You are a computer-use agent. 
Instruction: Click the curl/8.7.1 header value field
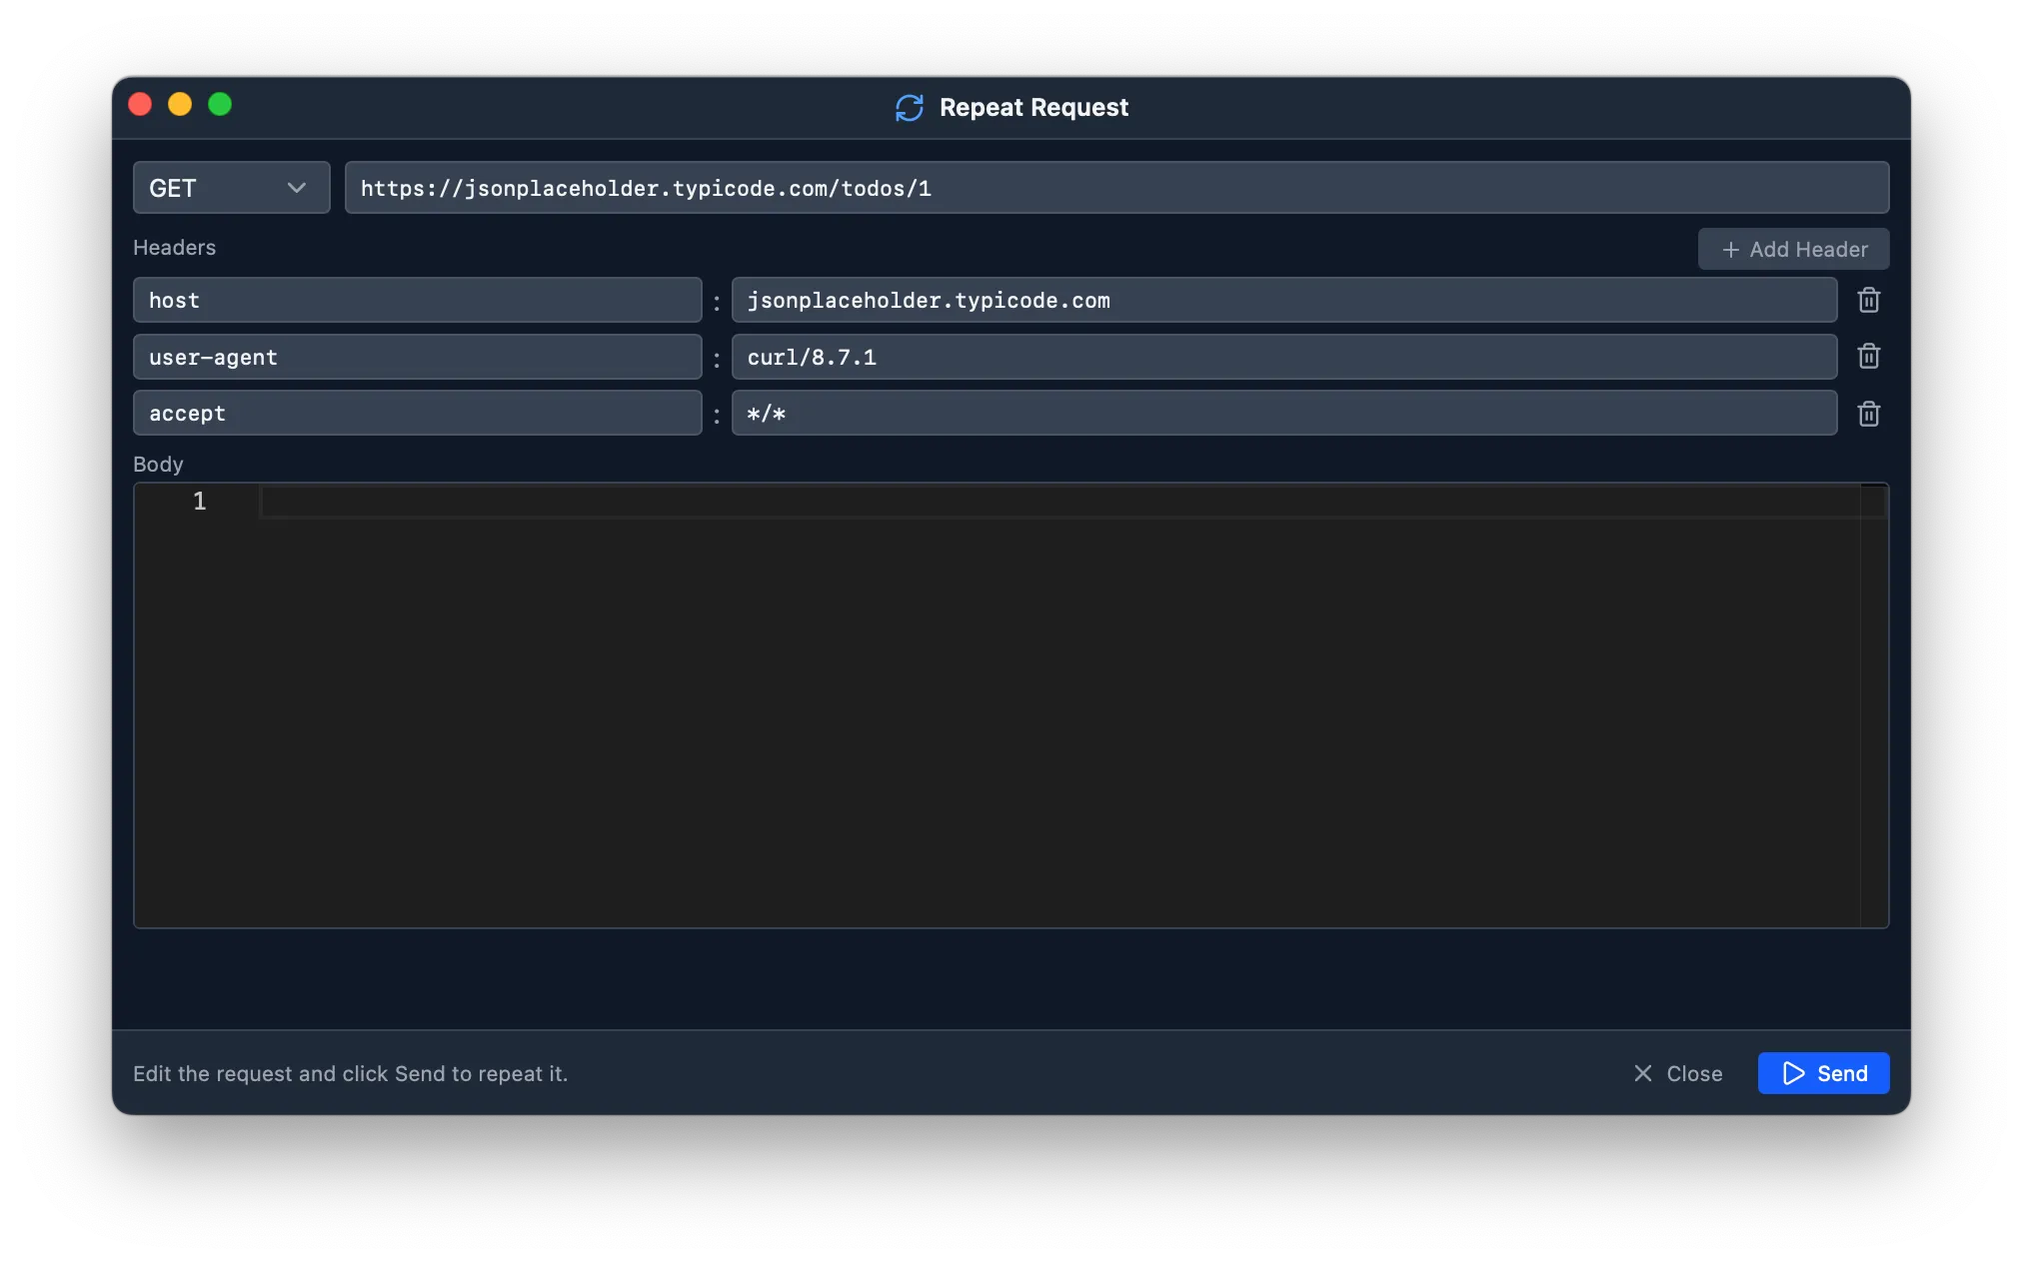tap(1284, 357)
